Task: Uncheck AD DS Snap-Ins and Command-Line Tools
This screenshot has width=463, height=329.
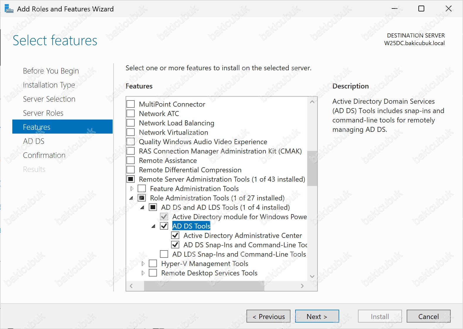Action: (175, 245)
